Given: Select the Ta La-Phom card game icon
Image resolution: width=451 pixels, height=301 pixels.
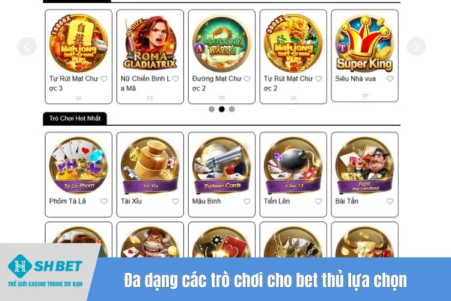Looking at the screenshot, I should (79, 165).
